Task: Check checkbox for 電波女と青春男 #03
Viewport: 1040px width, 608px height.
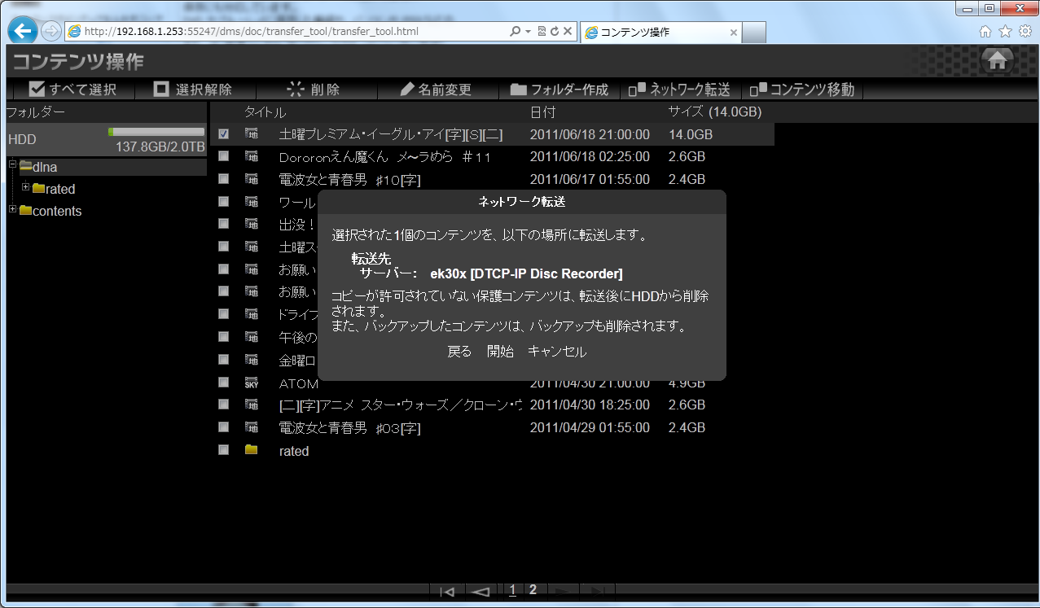Action: [x=223, y=427]
